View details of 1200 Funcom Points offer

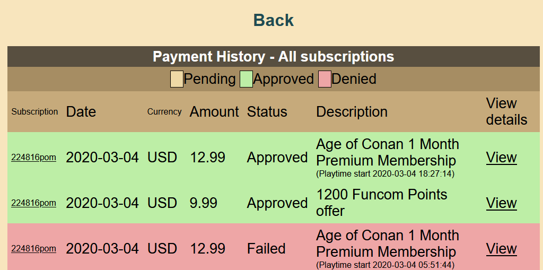(x=501, y=203)
